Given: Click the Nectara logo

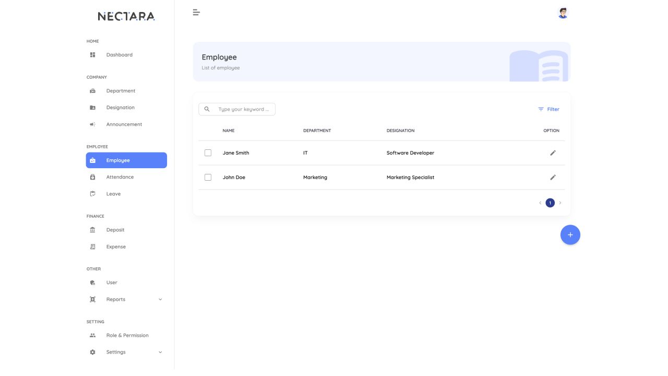Looking at the screenshot, I should (126, 16).
